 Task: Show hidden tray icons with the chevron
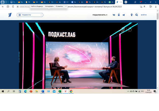click(x=128, y=91)
